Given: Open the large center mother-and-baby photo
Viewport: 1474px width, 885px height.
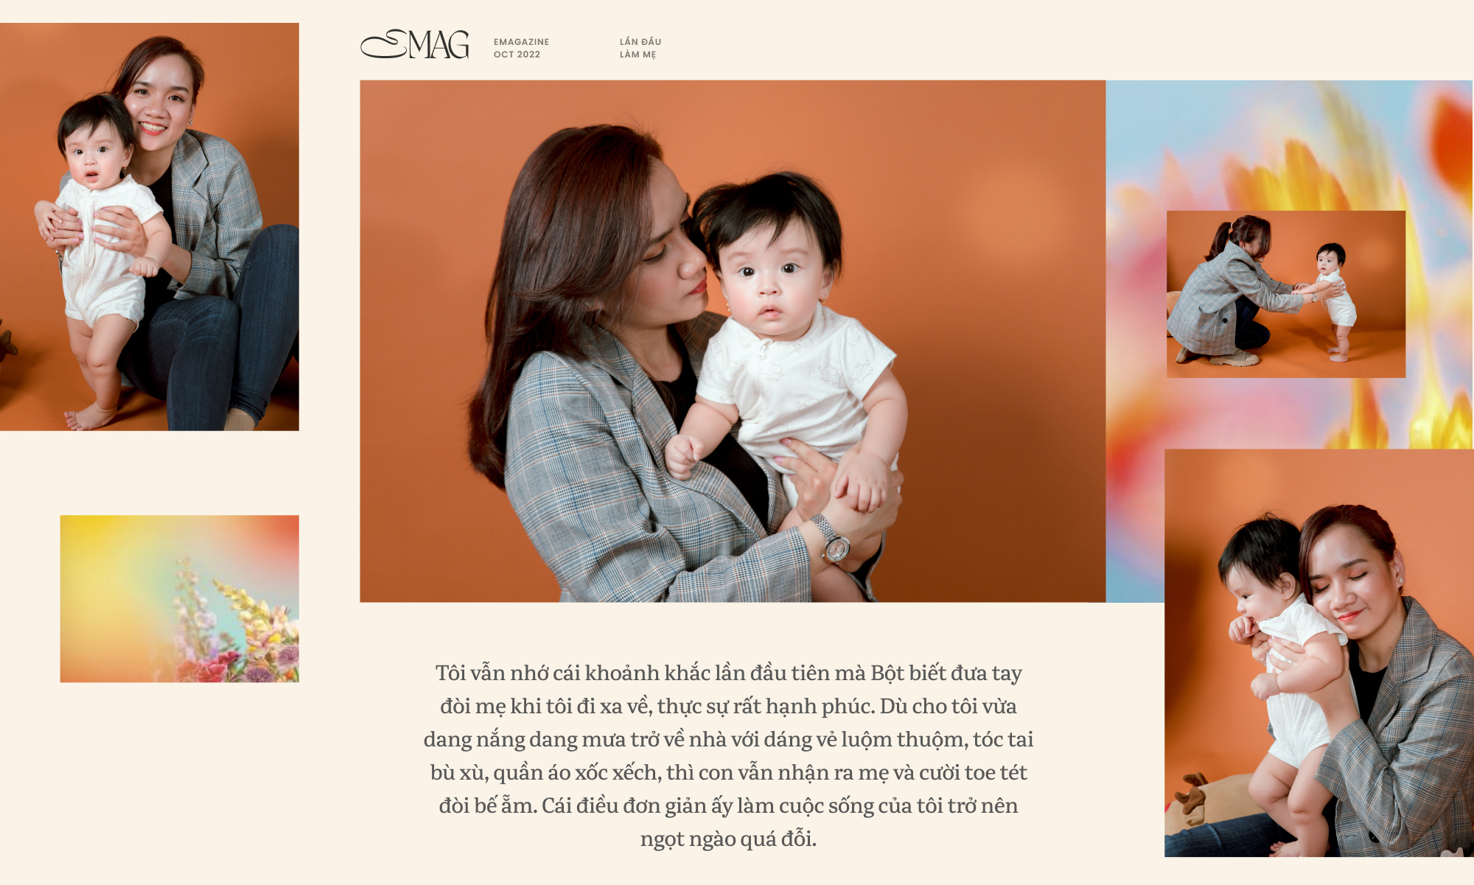Looking at the screenshot, I should click(733, 341).
